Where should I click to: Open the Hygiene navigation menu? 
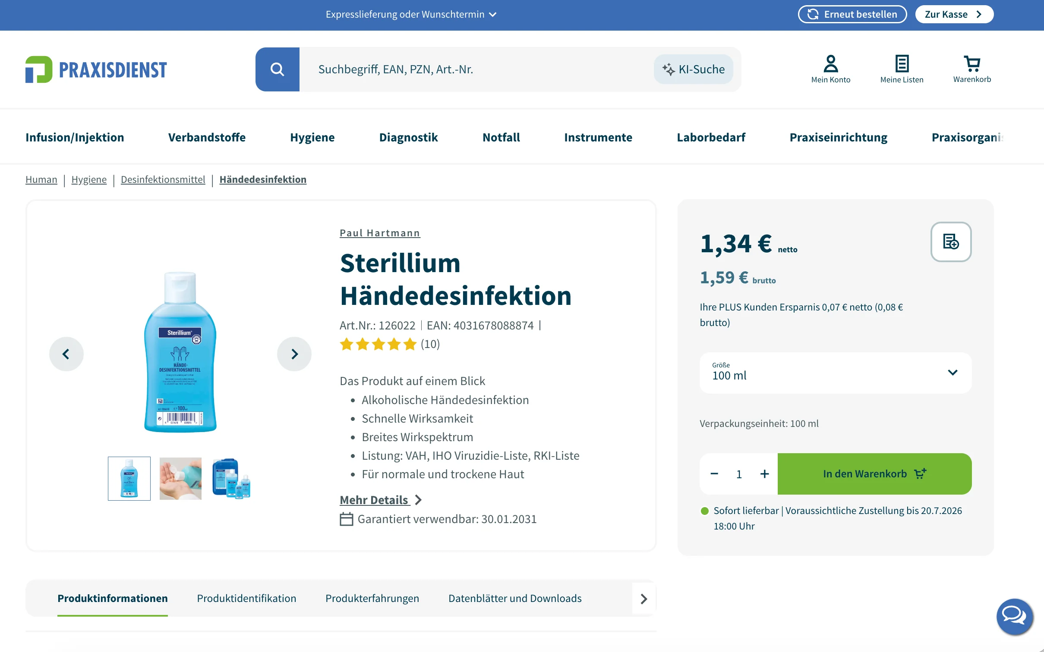click(x=312, y=137)
